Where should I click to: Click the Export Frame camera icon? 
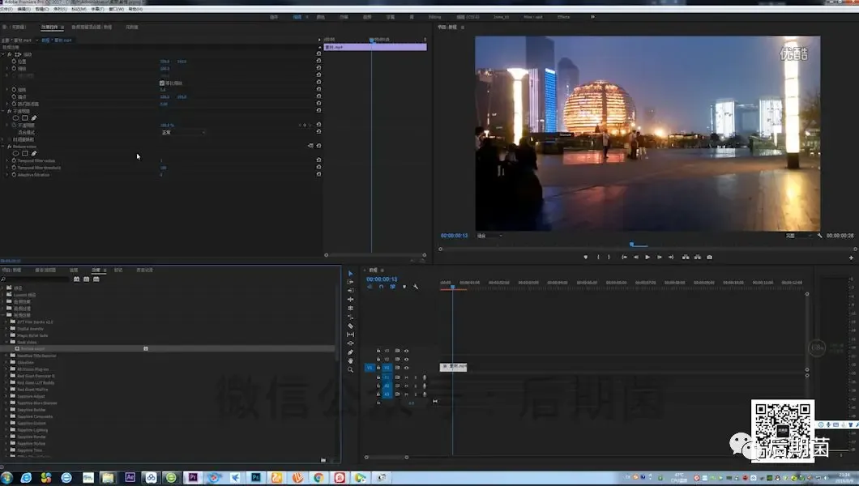[x=709, y=258]
